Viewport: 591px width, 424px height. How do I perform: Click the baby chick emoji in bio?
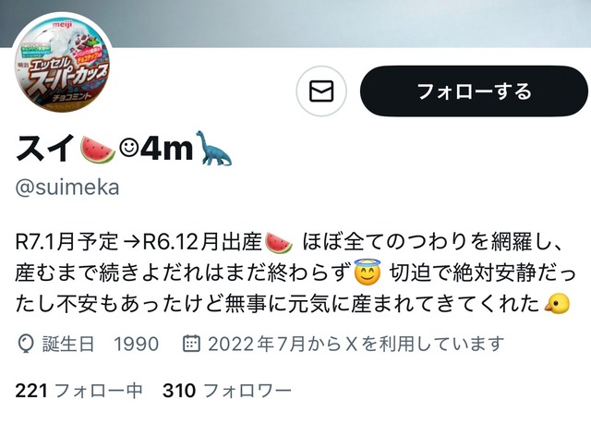[557, 303]
